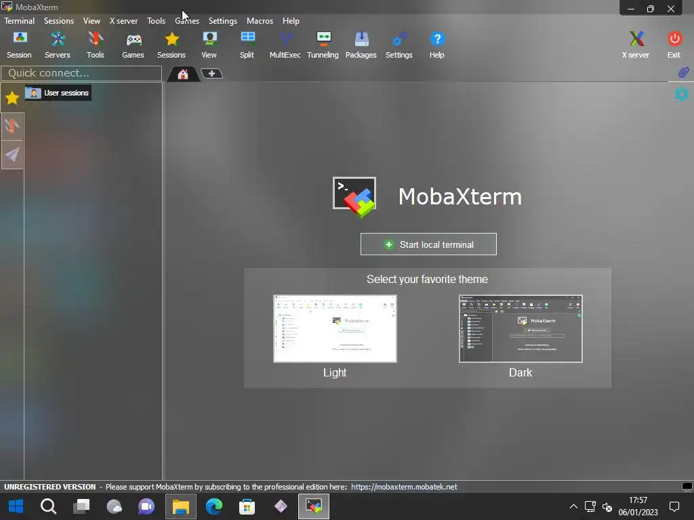Click the red Exit power icon
Viewport: 694px width, 520px height.
[x=674, y=45]
